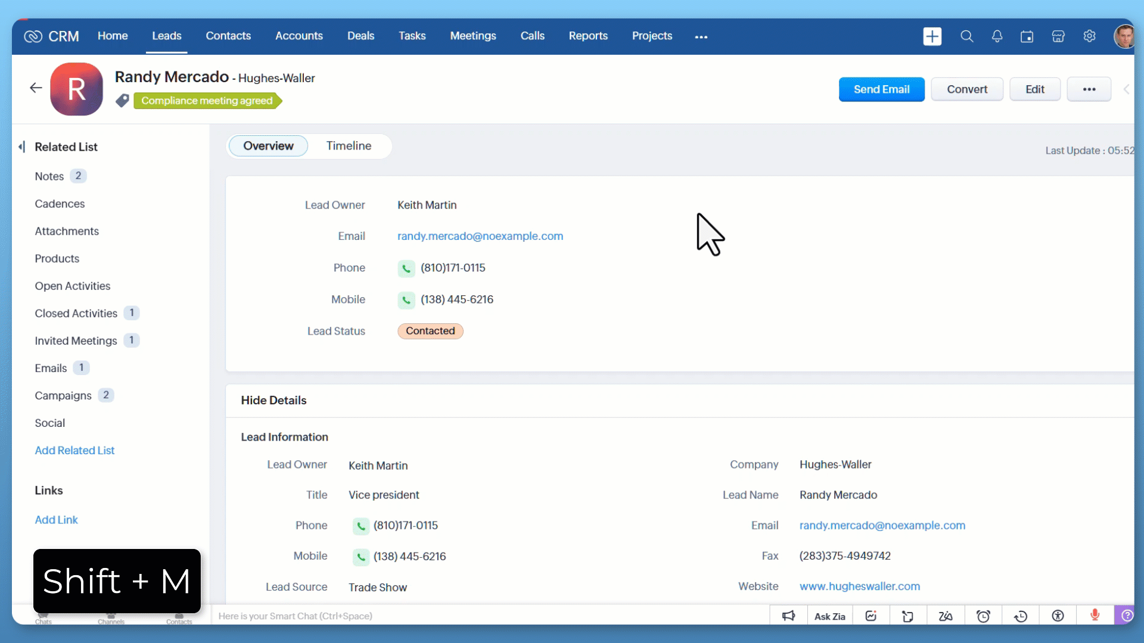Click the tag icon beside Compliance label
Image resolution: width=1144 pixels, height=643 pixels.
122,101
